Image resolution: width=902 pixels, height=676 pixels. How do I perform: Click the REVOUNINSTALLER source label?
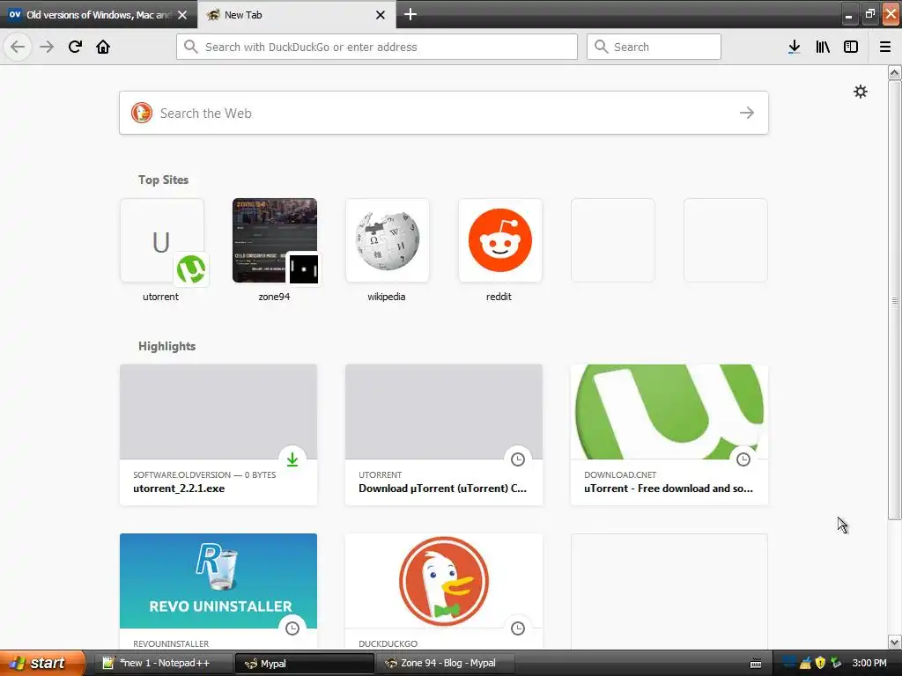click(x=171, y=643)
